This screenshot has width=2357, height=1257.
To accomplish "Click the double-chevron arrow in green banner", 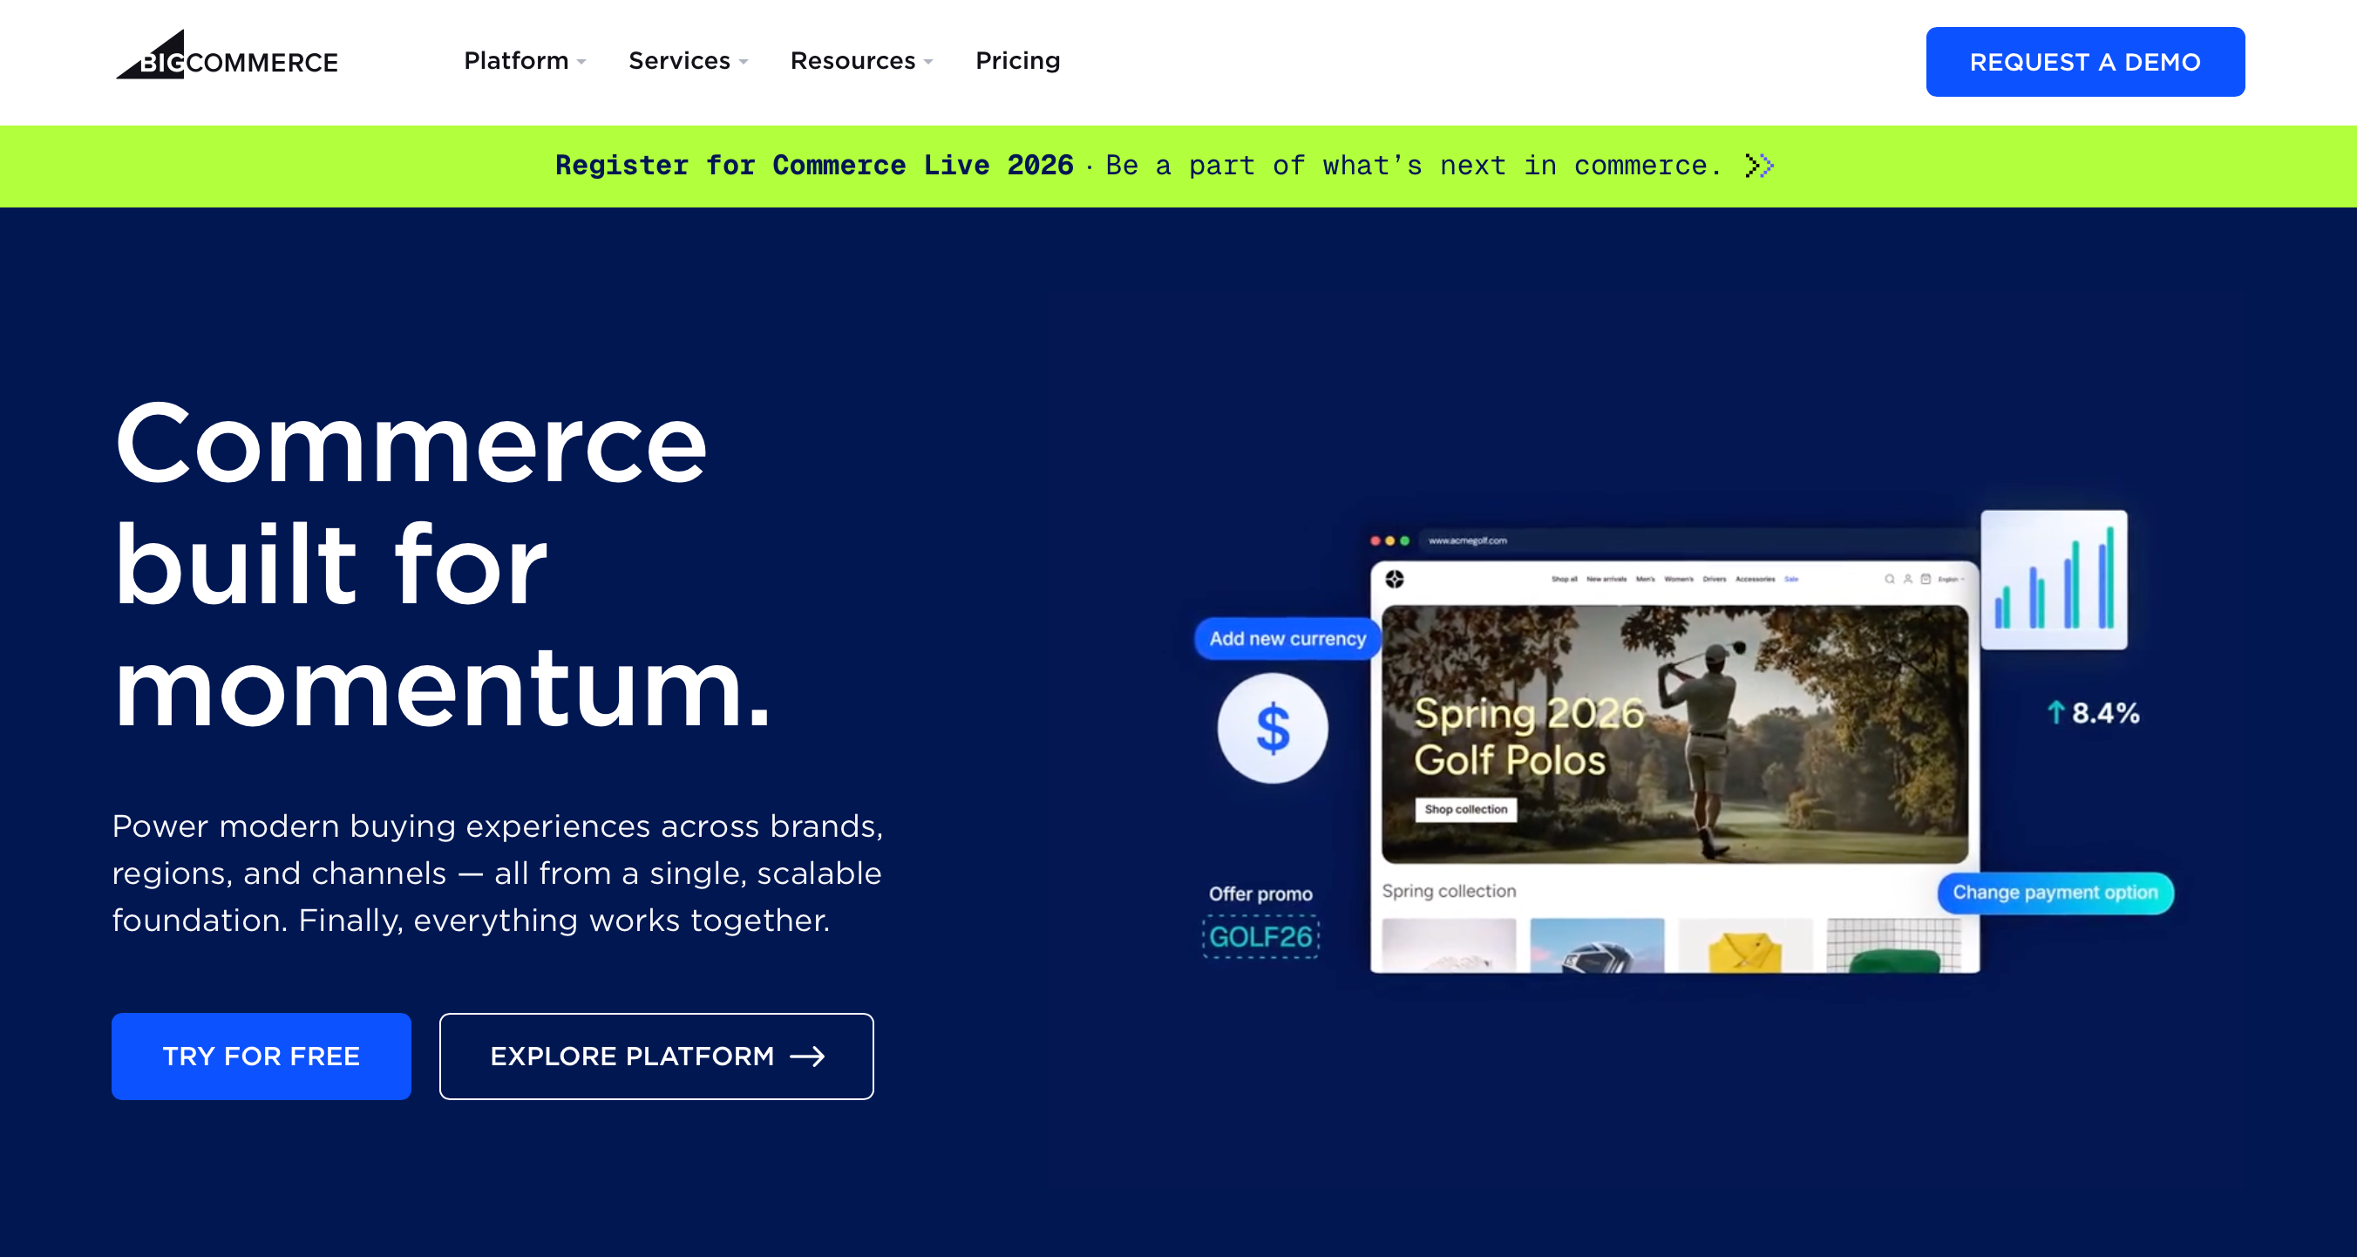I will 1759,166.
